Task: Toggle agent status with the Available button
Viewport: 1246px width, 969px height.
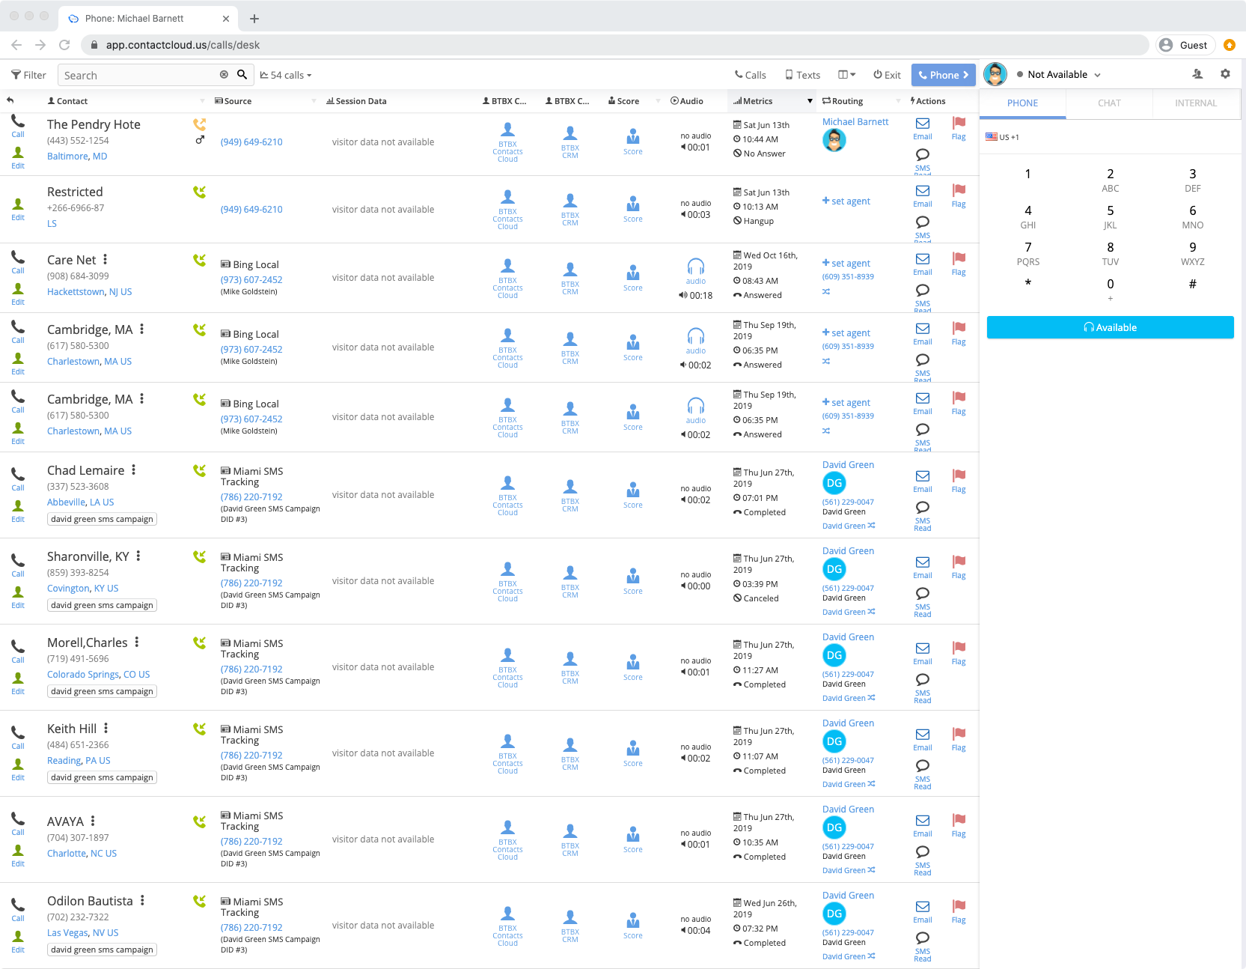Action: point(1110,327)
